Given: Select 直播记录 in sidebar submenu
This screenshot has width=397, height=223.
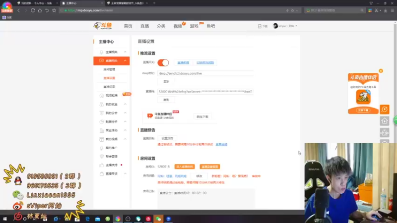Looking at the screenshot, I should pyautogui.click(x=109, y=87).
